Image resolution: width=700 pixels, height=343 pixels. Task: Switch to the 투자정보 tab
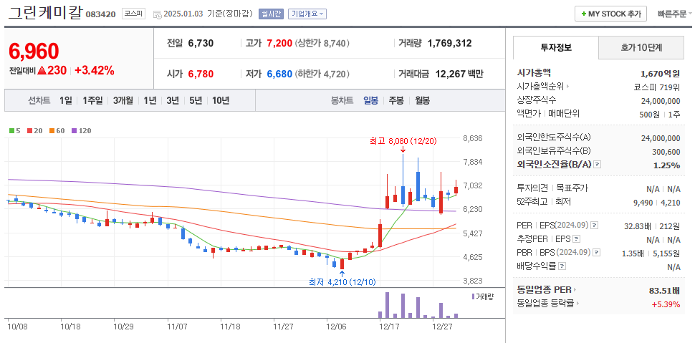(x=556, y=48)
